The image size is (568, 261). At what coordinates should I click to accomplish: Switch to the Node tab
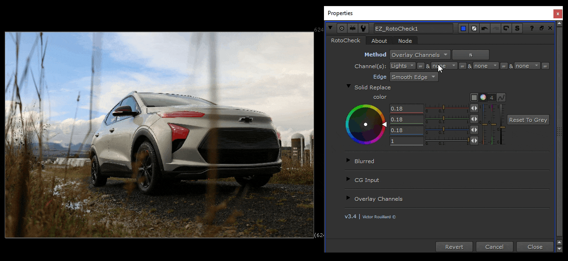(x=405, y=41)
